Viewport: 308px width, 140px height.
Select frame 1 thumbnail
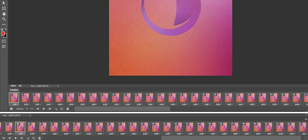[14, 98]
